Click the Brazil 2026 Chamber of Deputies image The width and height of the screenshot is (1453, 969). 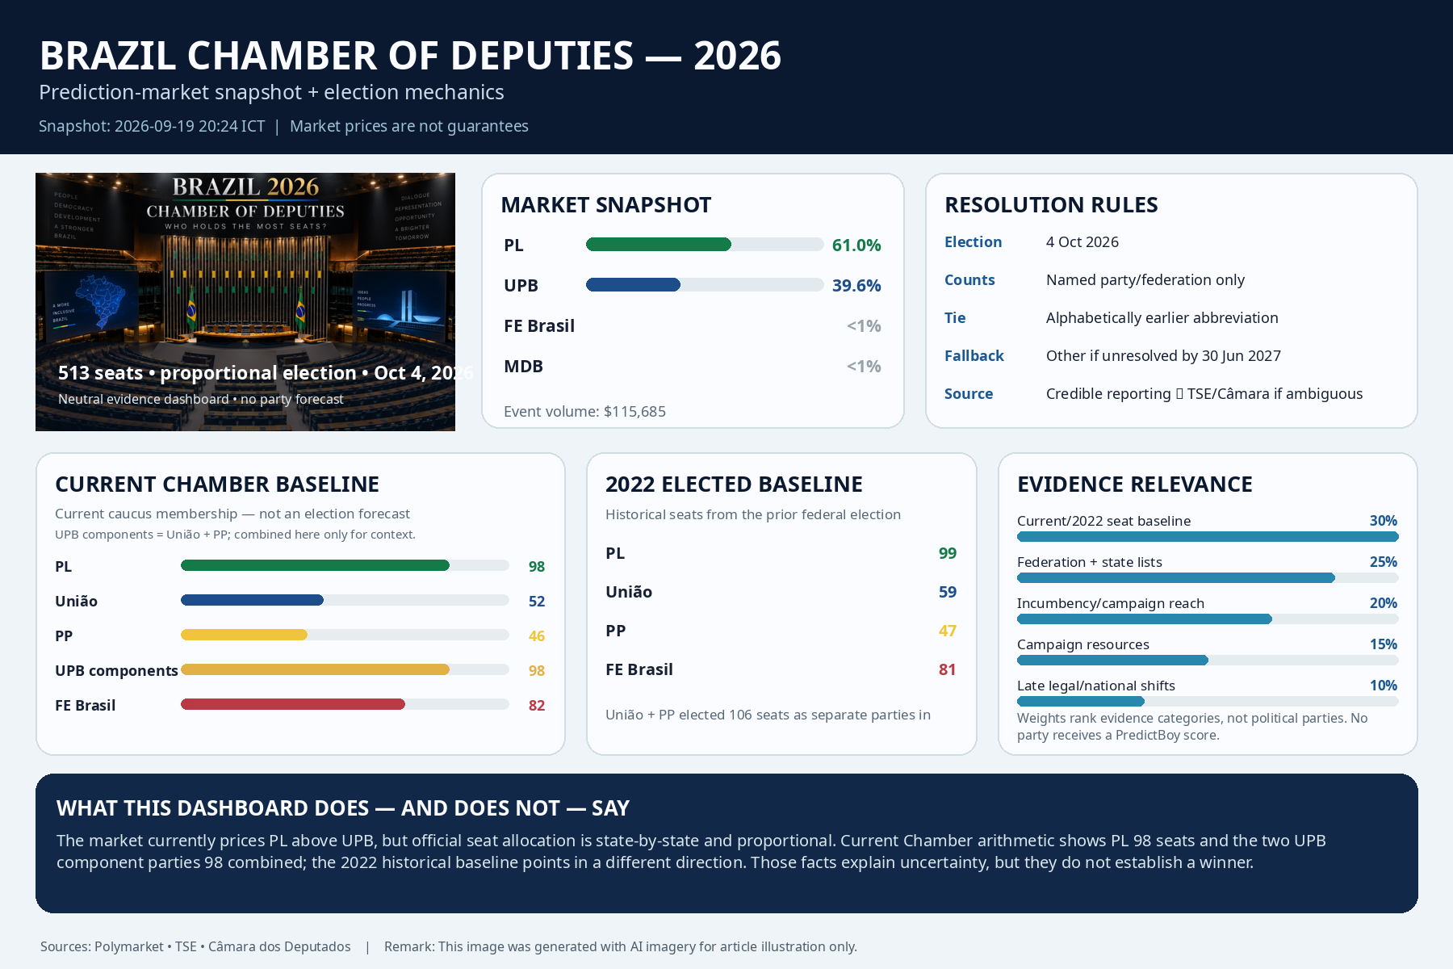click(245, 302)
